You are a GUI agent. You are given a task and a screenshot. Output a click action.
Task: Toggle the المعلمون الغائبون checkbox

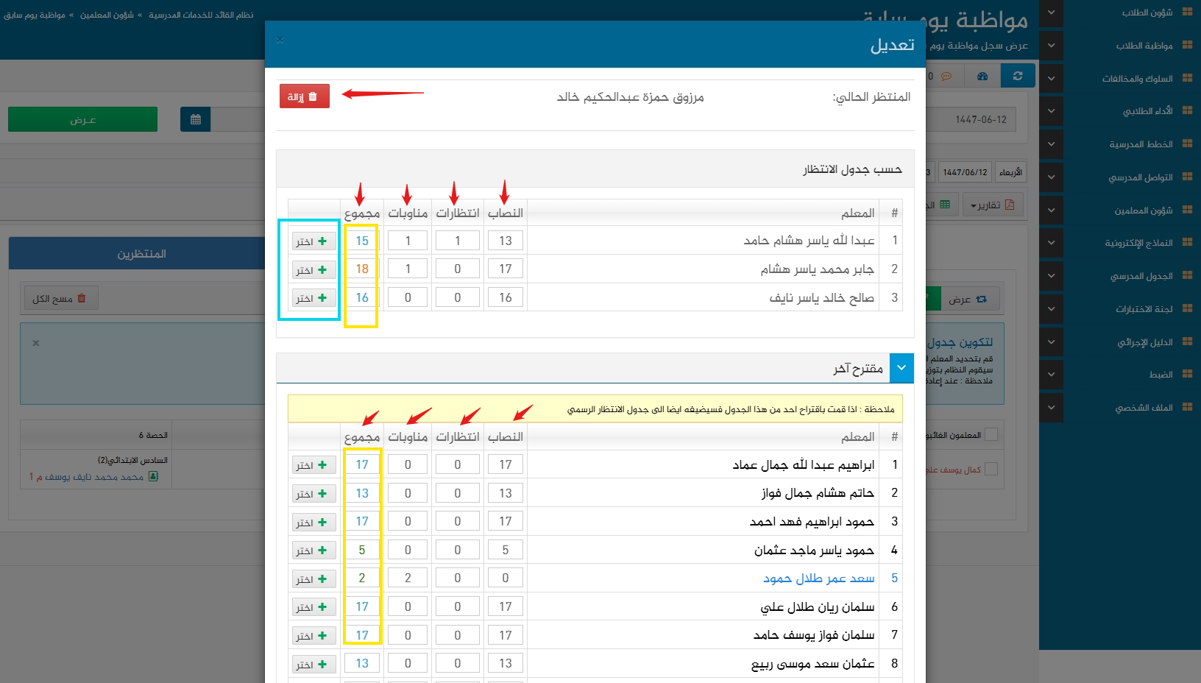click(x=991, y=435)
